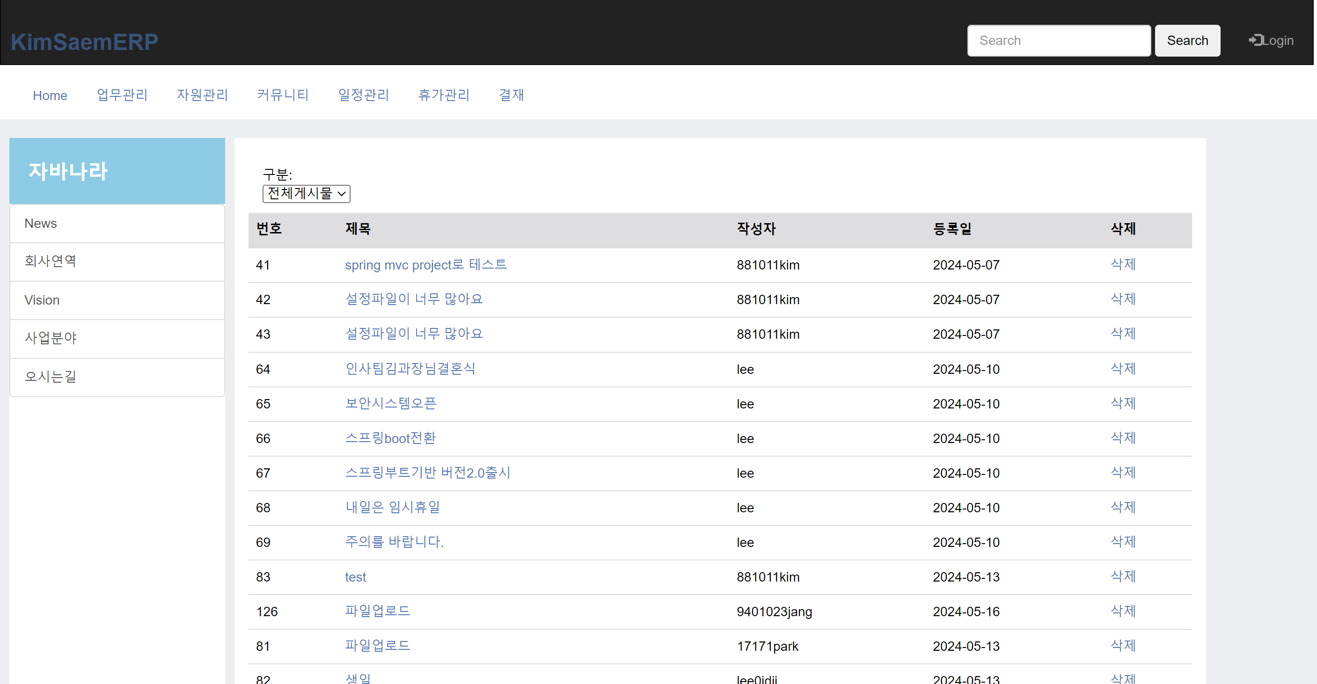The height and width of the screenshot is (684, 1317).
Task: Select 오시는길 in the sidebar
Action: pyautogui.click(x=50, y=377)
